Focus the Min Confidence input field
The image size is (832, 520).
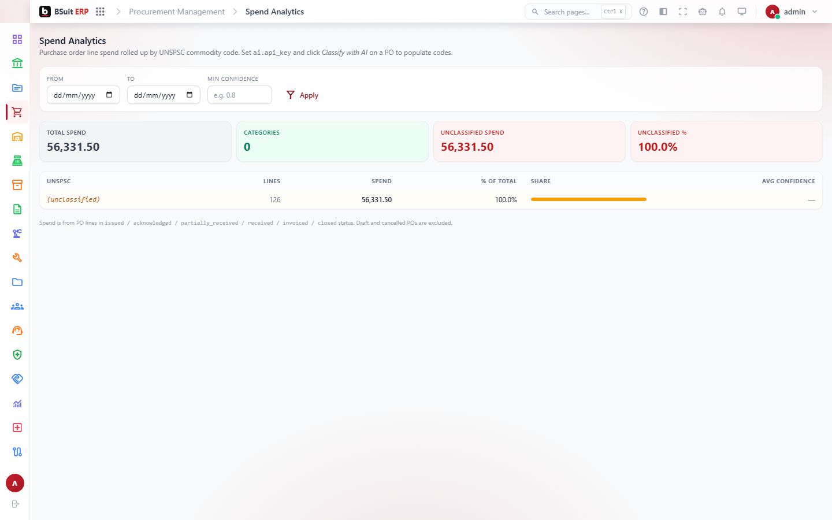[240, 95]
